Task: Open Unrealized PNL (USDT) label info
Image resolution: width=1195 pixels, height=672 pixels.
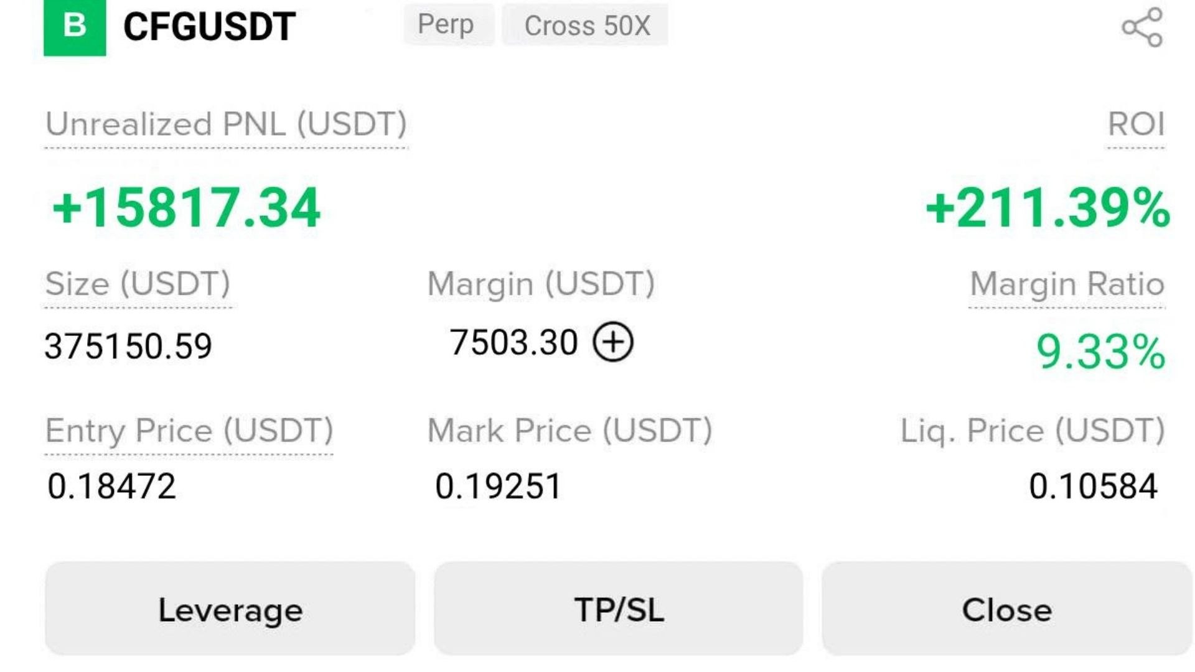Action: 227,124
